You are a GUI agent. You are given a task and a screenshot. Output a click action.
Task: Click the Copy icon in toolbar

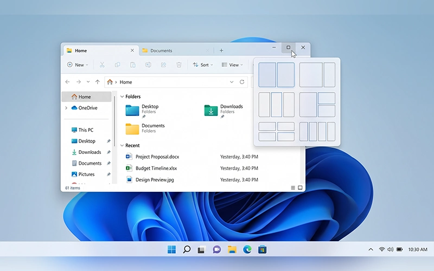tap(117, 64)
